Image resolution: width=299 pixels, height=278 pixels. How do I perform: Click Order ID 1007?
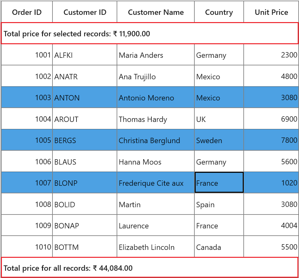27,183
